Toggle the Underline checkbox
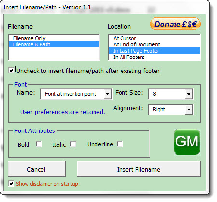 click(x=120, y=144)
